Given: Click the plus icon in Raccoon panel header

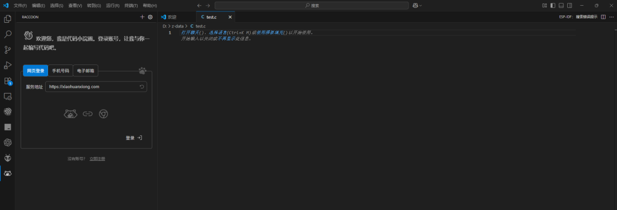Looking at the screenshot, I should point(142,17).
